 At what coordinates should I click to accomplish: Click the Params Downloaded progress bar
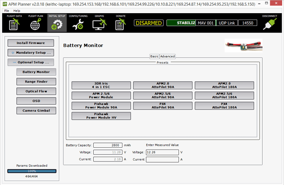(x=32, y=171)
